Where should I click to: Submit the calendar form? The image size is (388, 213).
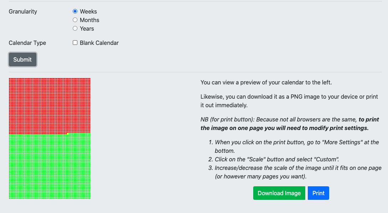[22, 59]
